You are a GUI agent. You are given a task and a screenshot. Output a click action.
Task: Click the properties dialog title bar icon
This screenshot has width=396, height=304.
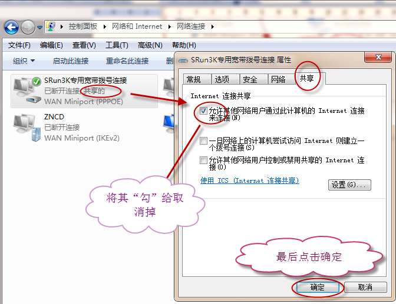pyautogui.click(x=183, y=60)
